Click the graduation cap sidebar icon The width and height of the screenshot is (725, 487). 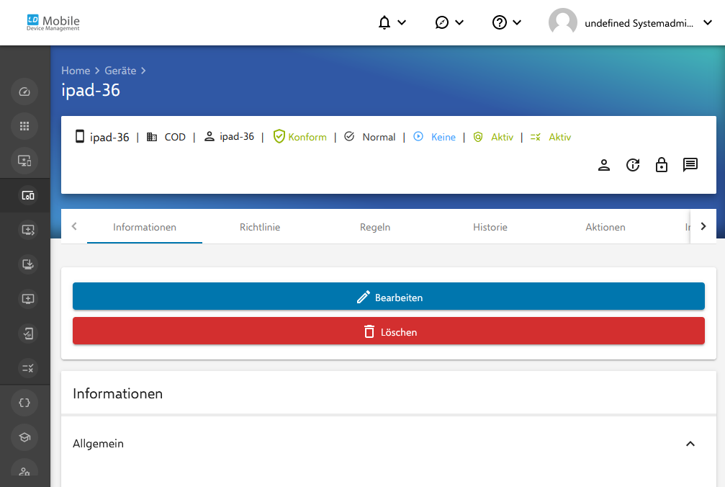point(24,437)
